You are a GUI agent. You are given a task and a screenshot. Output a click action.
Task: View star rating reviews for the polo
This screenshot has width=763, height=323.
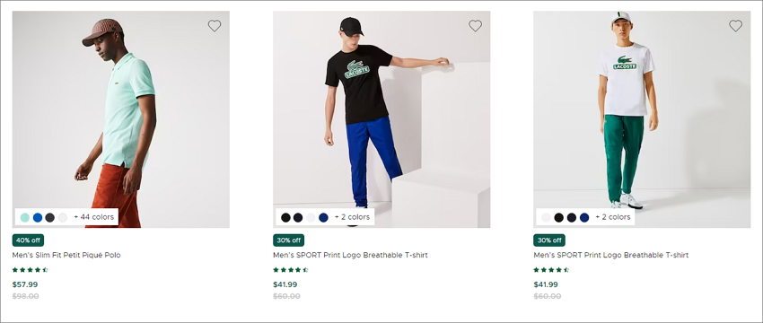pos(31,270)
